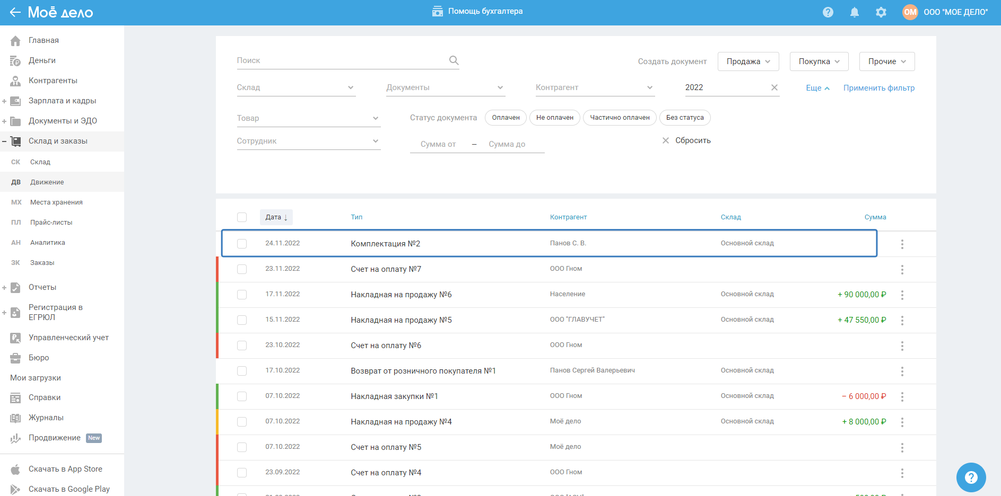Click the help question mark in header
The image size is (1001, 496).
828,12
